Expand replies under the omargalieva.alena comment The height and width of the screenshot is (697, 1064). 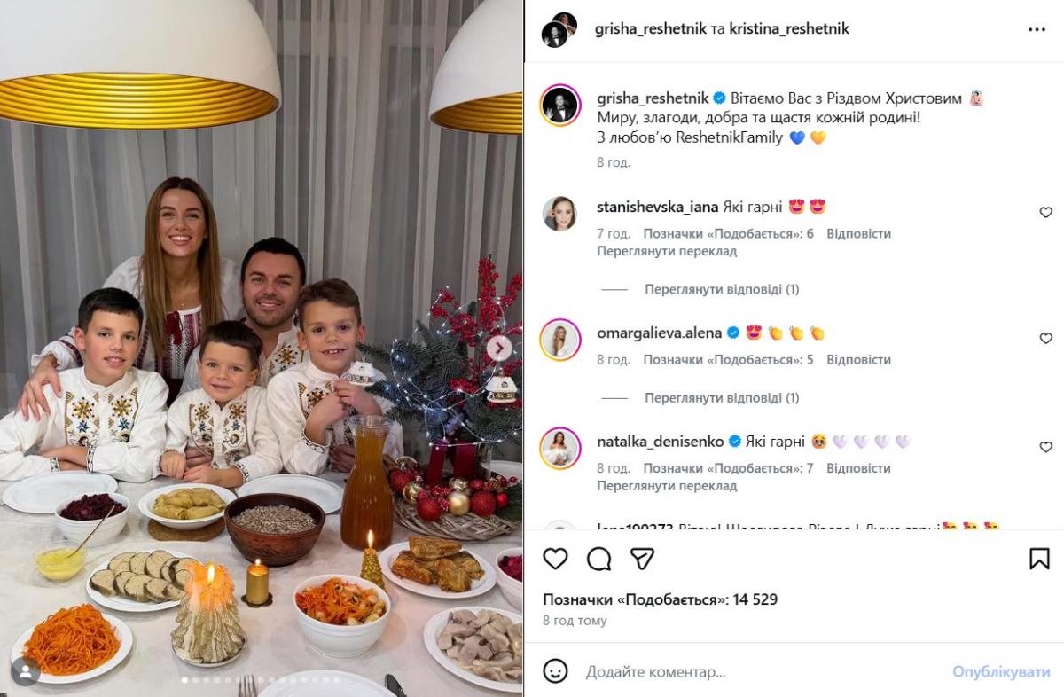coord(722,398)
